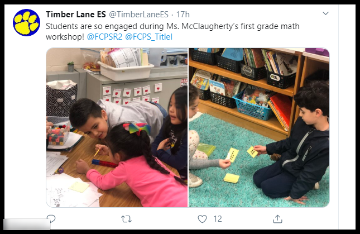
Task: Click the reply speech bubble icon
Action: pos(51,218)
